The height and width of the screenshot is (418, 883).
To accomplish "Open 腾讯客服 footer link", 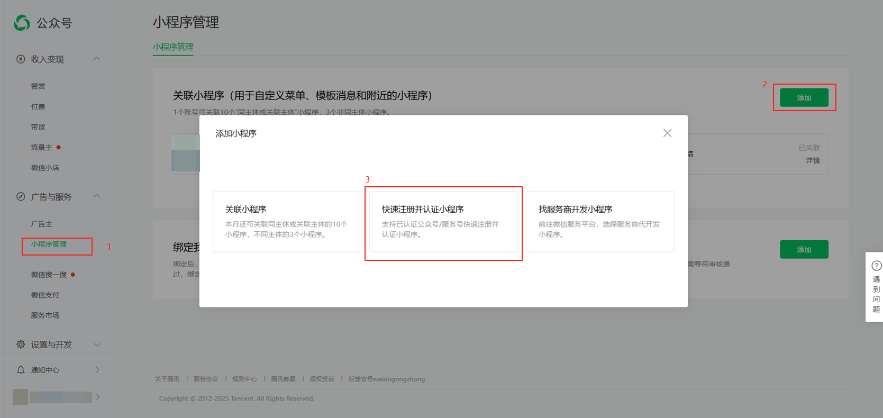I will tap(283, 379).
